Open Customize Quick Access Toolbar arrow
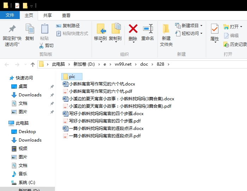 click(x=31, y=6)
